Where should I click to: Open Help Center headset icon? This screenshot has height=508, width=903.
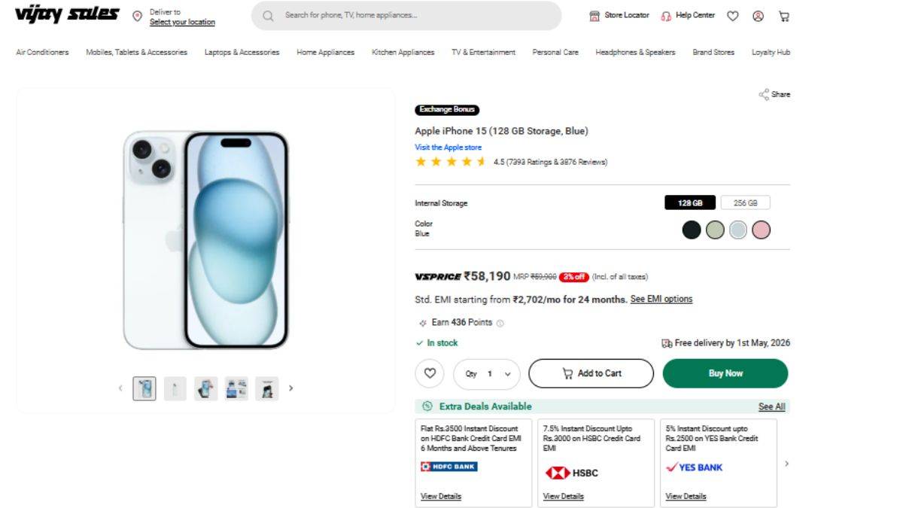pyautogui.click(x=666, y=16)
